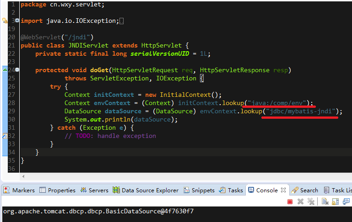Click the task marker icon at line 32
This screenshot has width=352, height=222.
point(5,136)
